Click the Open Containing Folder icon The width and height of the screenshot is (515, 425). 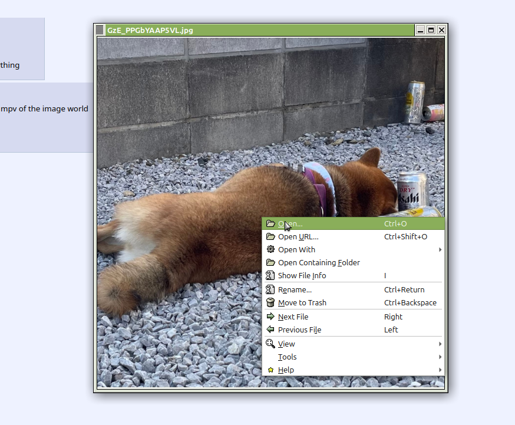[270, 262]
